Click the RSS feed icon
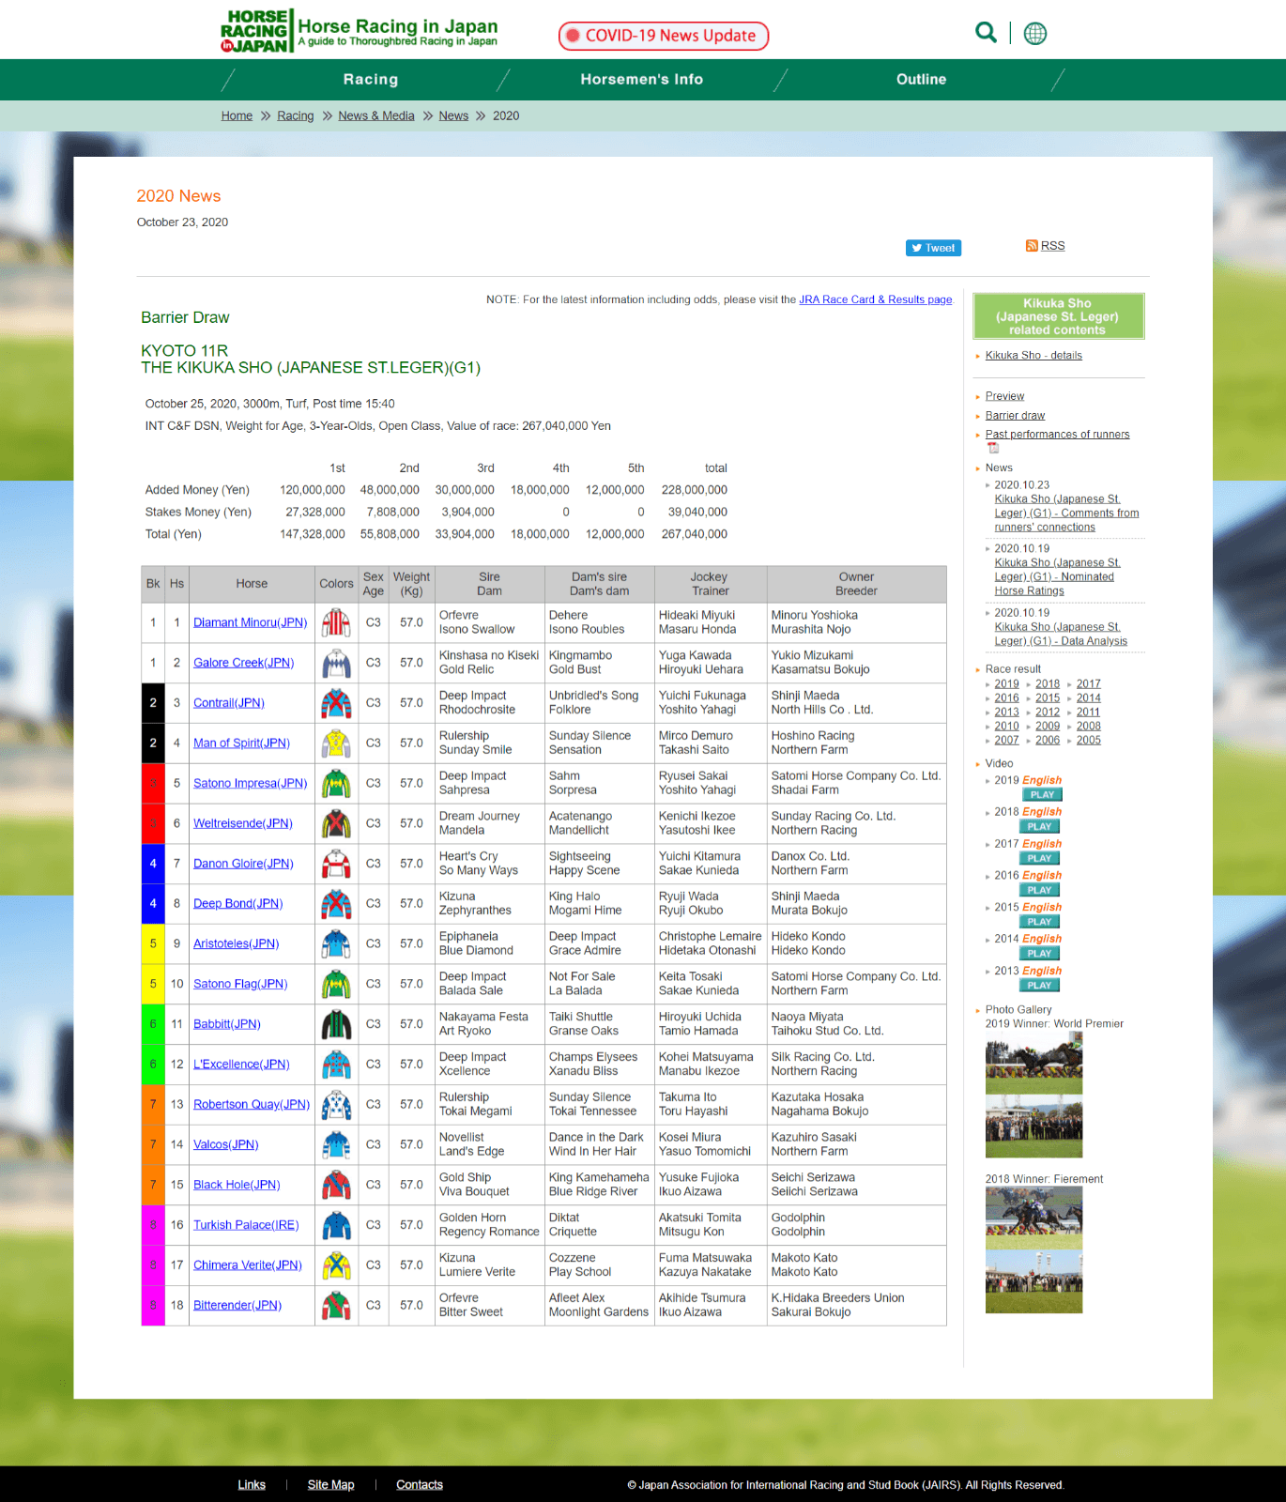The image size is (1286, 1502). click(x=1032, y=246)
